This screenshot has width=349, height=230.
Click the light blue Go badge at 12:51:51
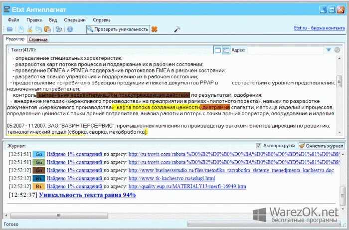(39, 154)
